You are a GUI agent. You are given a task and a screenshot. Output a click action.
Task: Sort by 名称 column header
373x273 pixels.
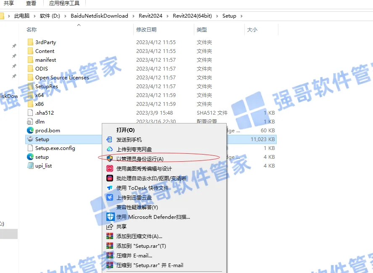32,30
